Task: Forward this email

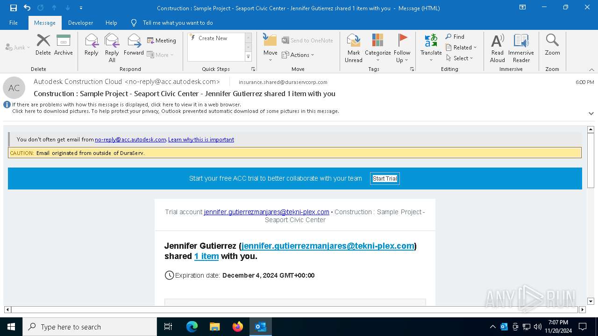Action: point(134,45)
